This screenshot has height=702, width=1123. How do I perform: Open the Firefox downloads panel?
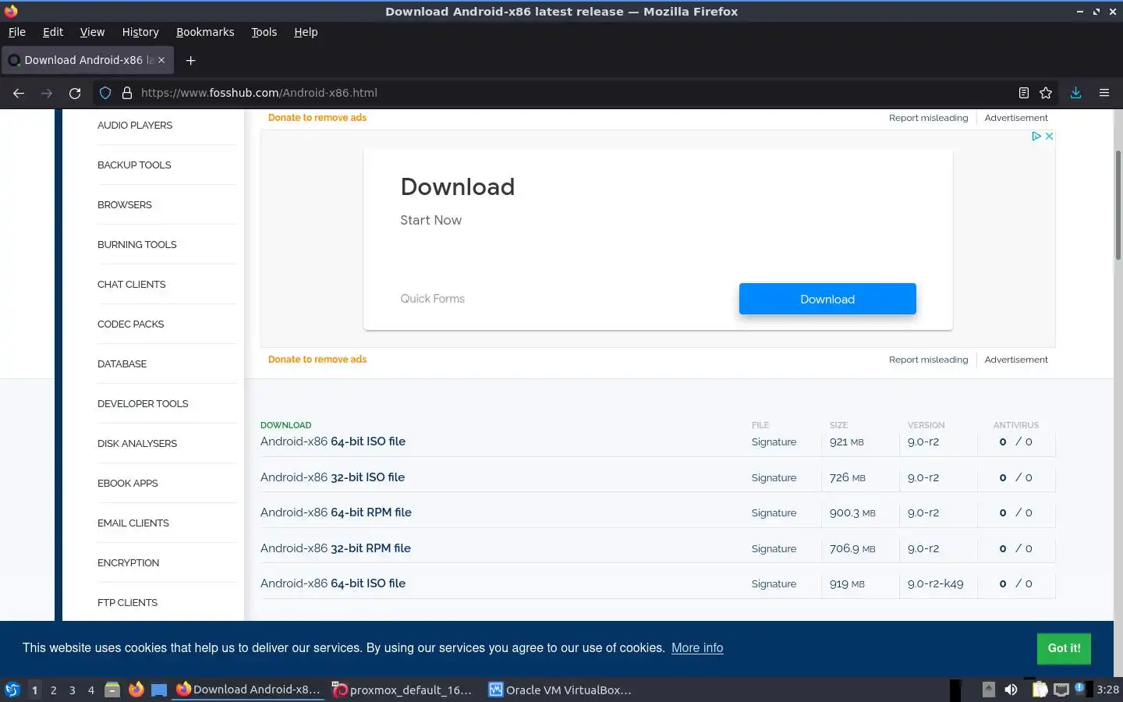(x=1075, y=93)
